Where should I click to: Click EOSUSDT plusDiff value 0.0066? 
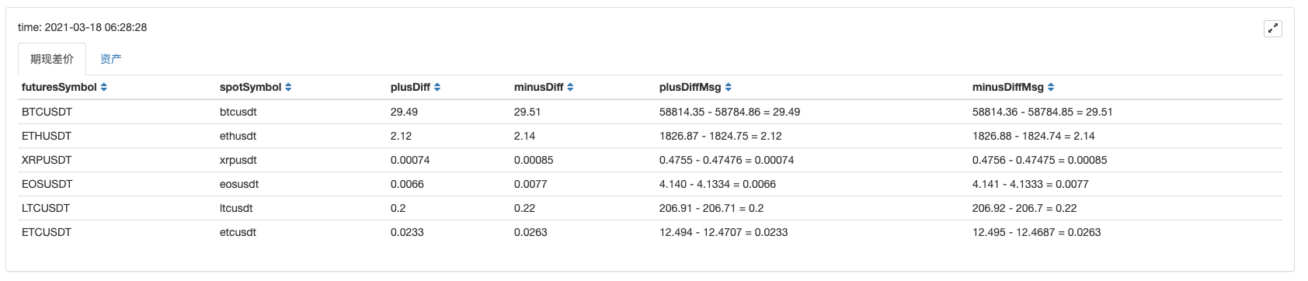pyautogui.click(x=407, y=184)
